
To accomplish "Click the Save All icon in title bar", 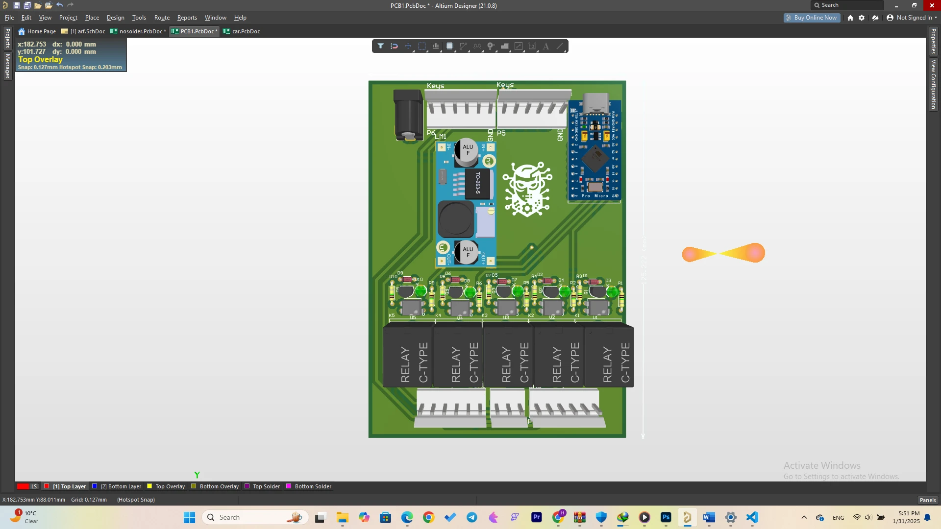I will (27, 5).
